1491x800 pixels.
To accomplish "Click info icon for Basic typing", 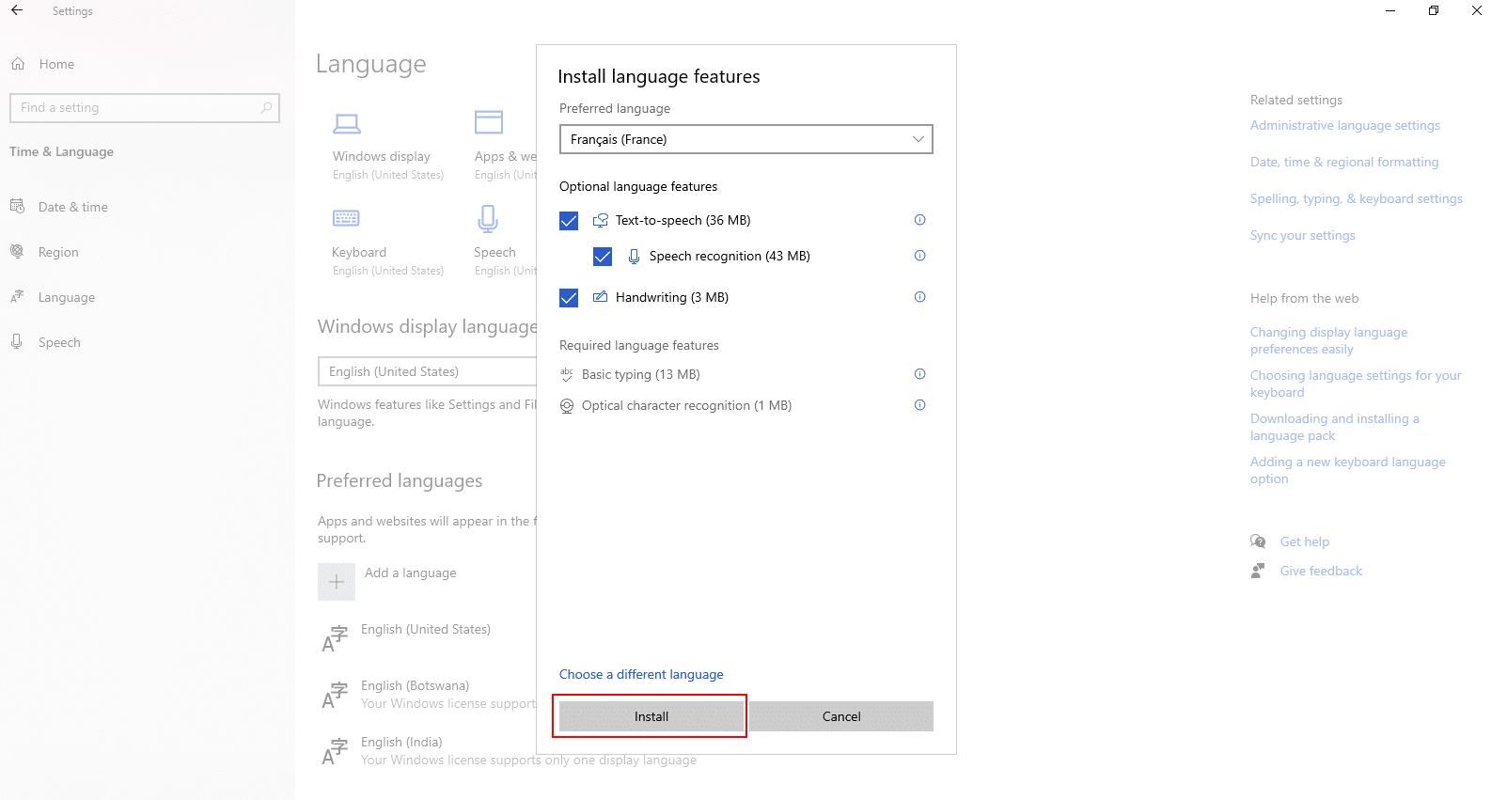I will (x=920, y=374).
